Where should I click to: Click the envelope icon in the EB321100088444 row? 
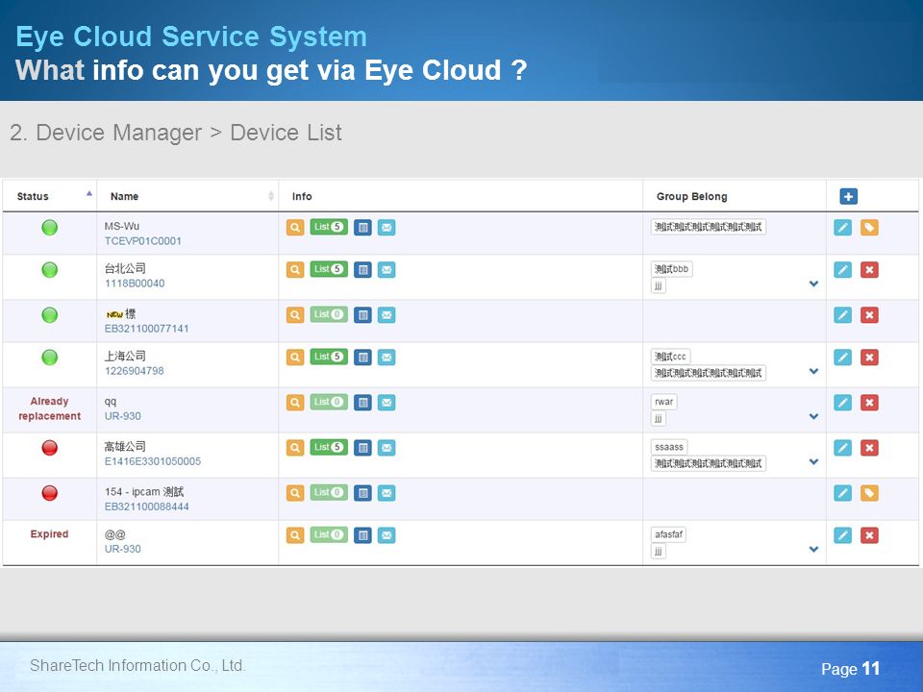(x=387, y=493)
